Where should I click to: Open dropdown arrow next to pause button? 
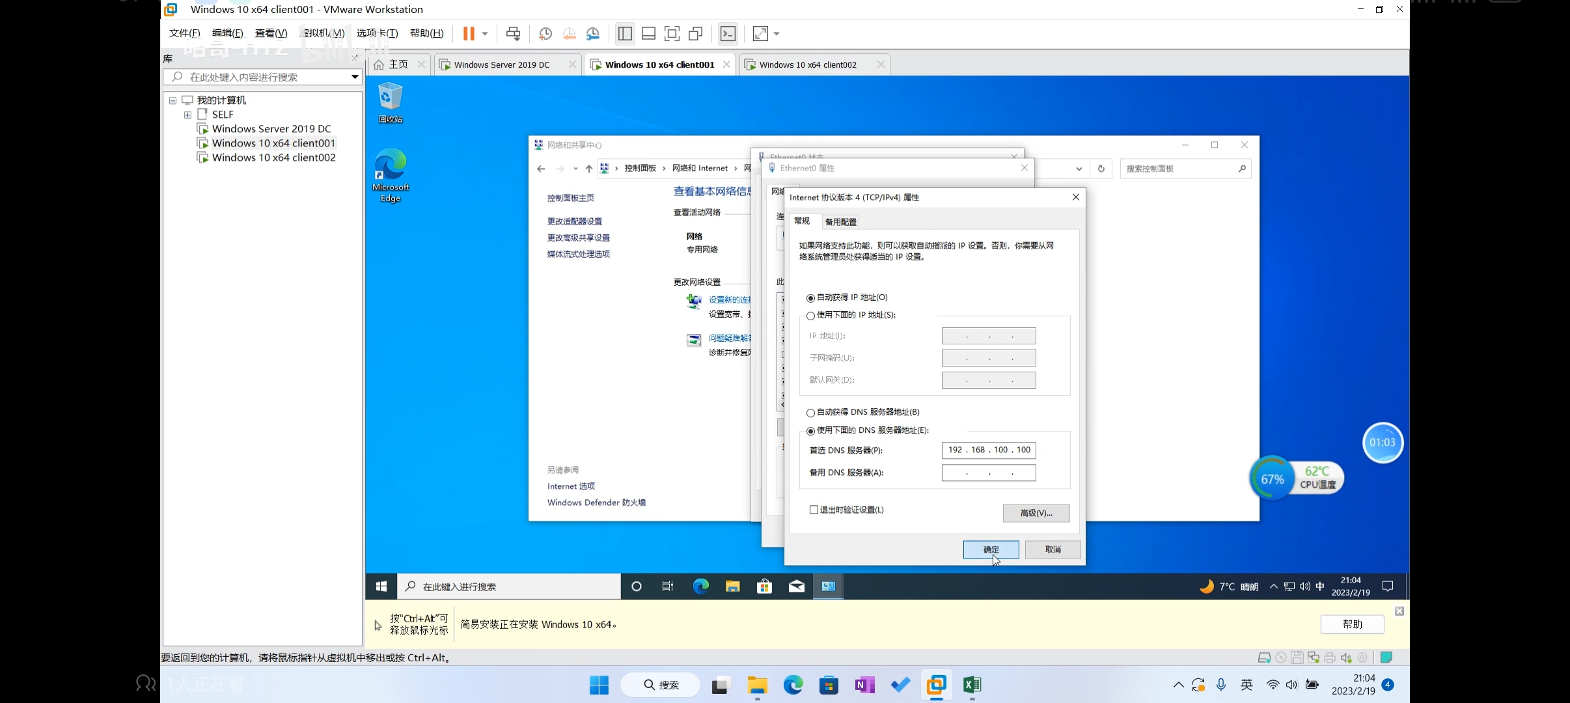485,33
